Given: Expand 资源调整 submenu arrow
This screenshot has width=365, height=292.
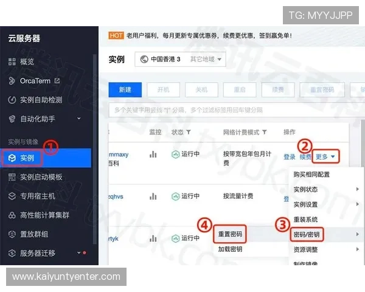Looking at the screenshot, I should click(x=358, y=249).
